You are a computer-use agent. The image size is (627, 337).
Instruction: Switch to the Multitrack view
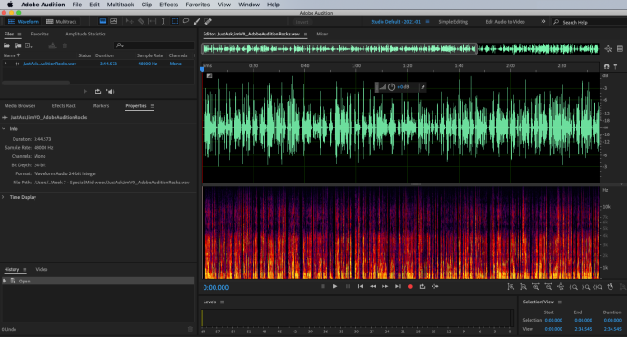pyautogui.click(x=62, y=21)
